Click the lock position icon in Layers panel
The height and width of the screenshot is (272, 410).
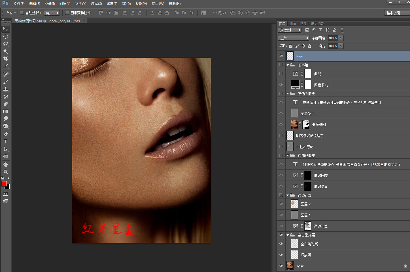(303, 46)
